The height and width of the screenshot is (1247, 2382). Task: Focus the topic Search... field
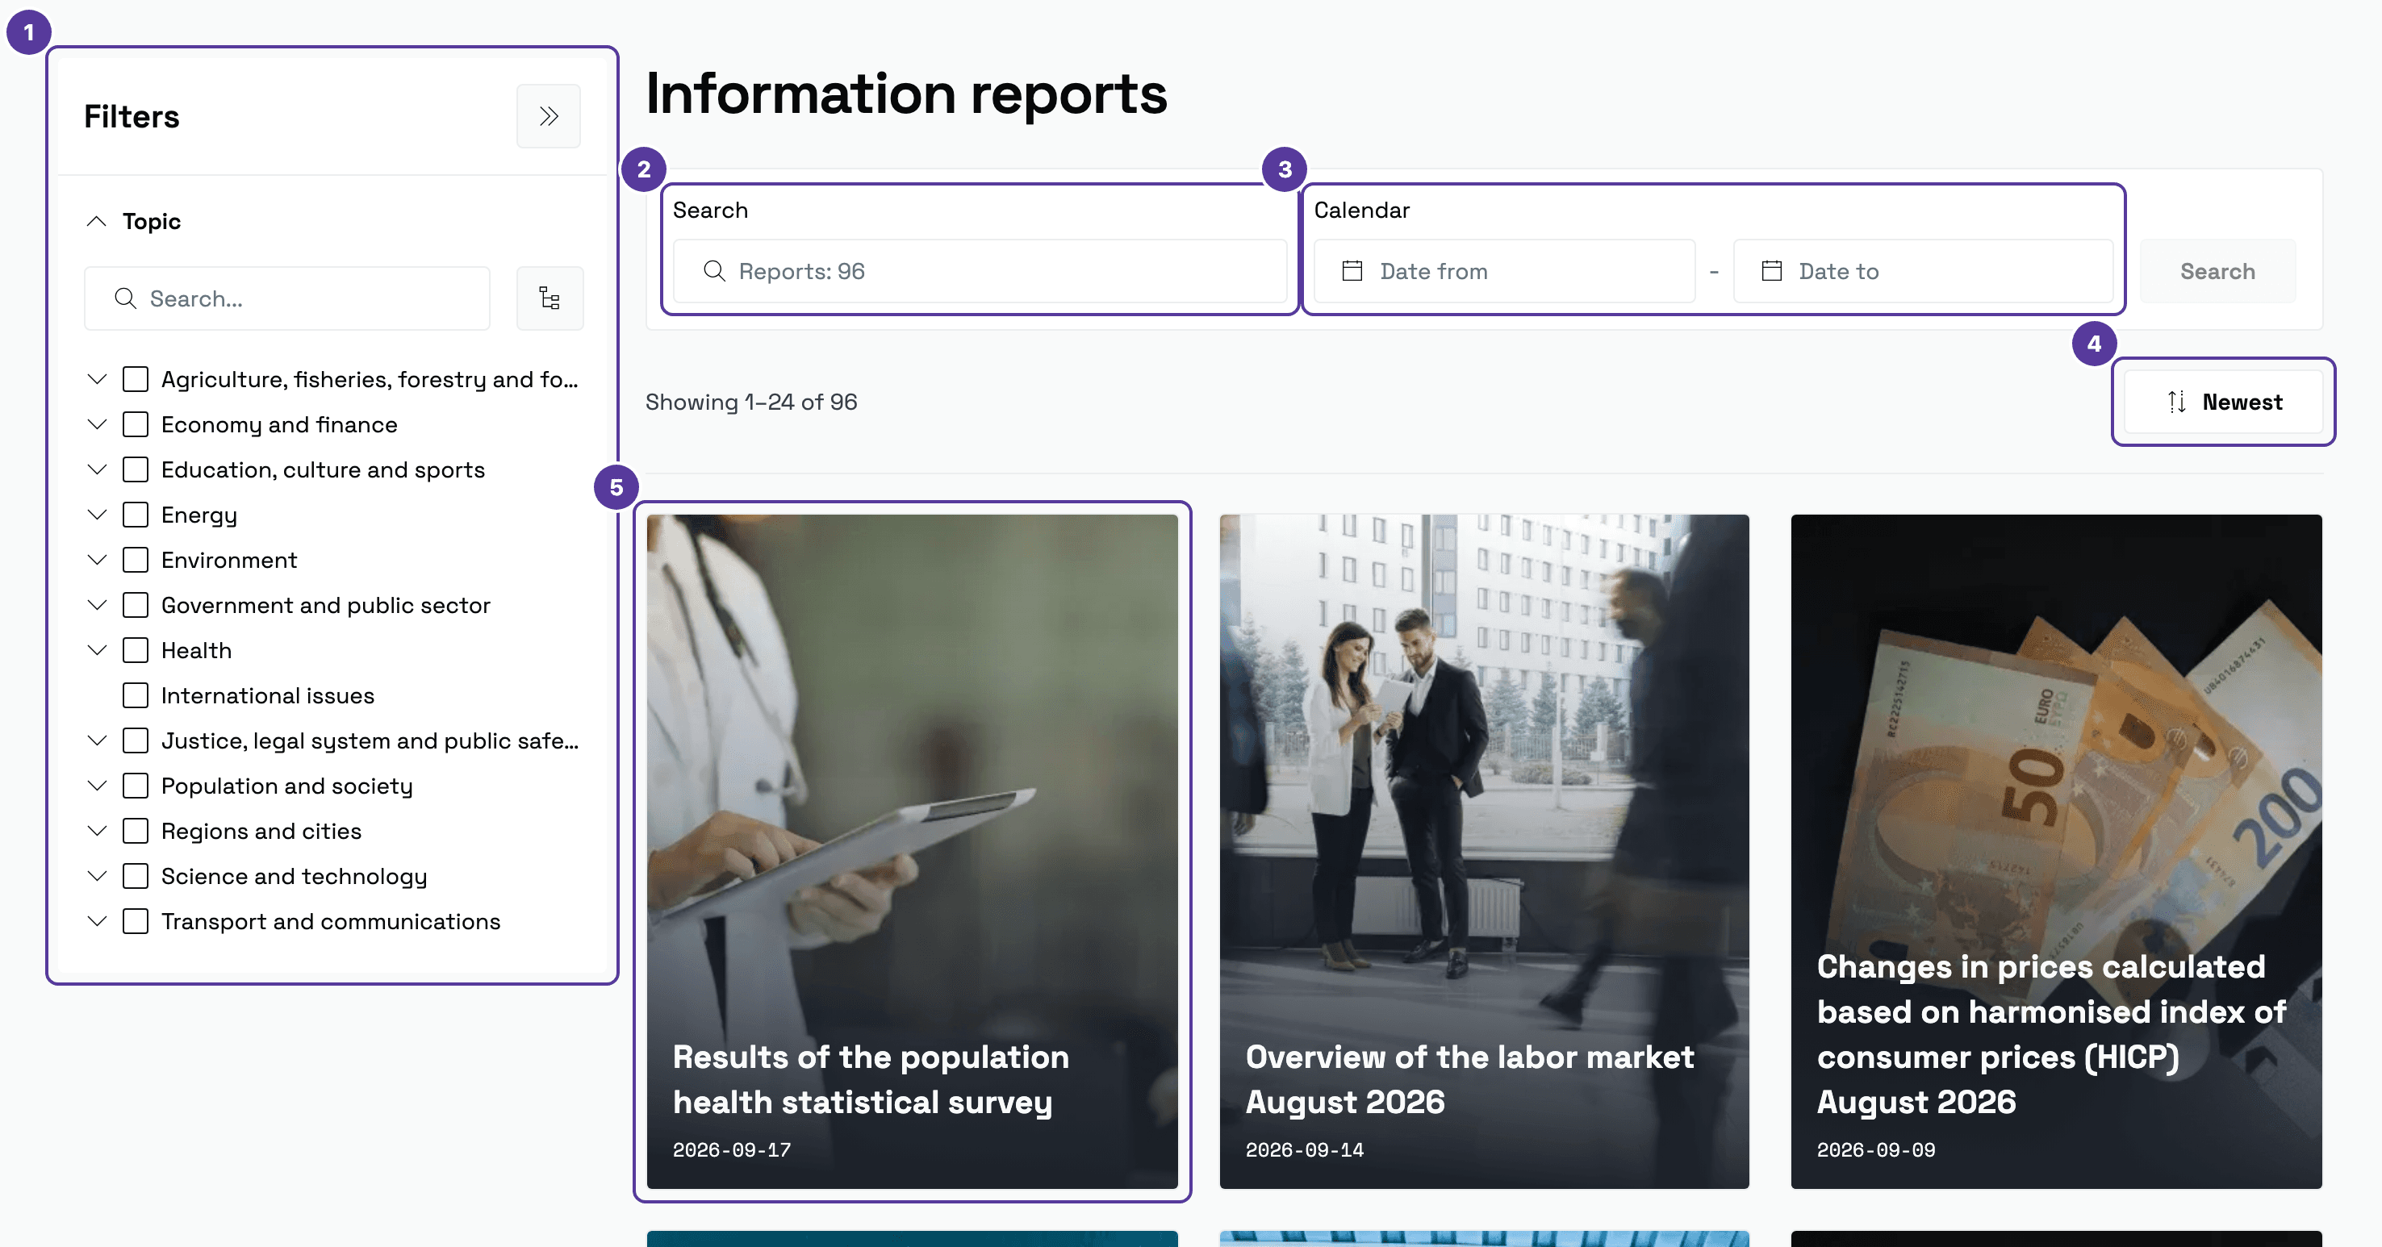click(x=286, y=298)
